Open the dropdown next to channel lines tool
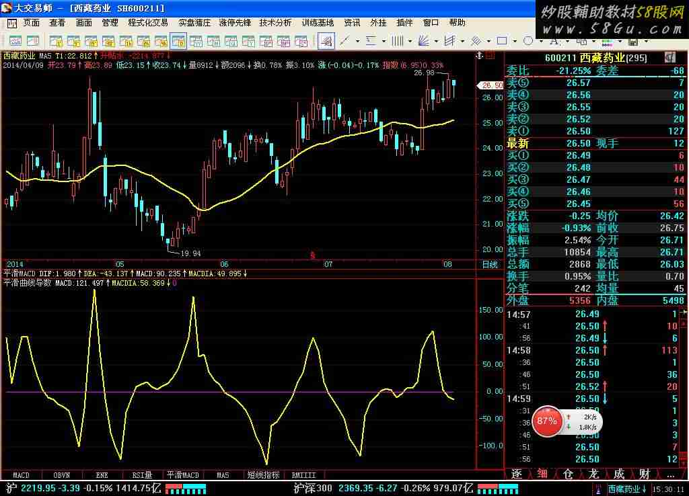Screen dimensions: 689x496 tap(463, 41)
